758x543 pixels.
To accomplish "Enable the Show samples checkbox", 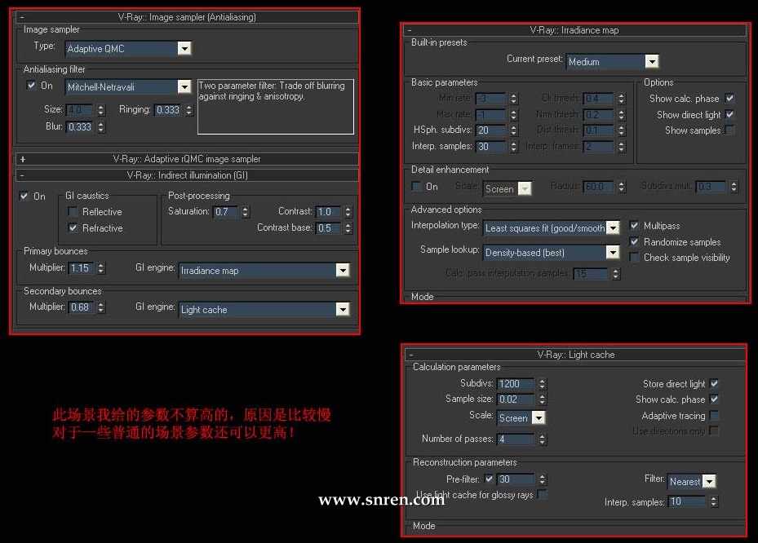I will [730, 130].
